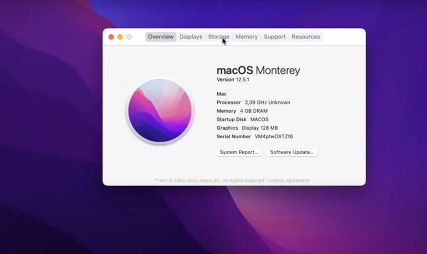Image resolution: width=427 pixels, height=254 pixels.
Task: Minimize the window with yellow button
Action: [x=120, y=37]
